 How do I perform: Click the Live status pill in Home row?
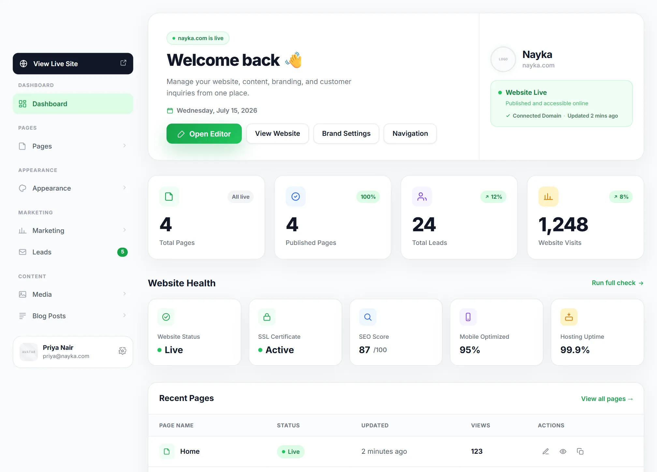click(x=291, y=452)
